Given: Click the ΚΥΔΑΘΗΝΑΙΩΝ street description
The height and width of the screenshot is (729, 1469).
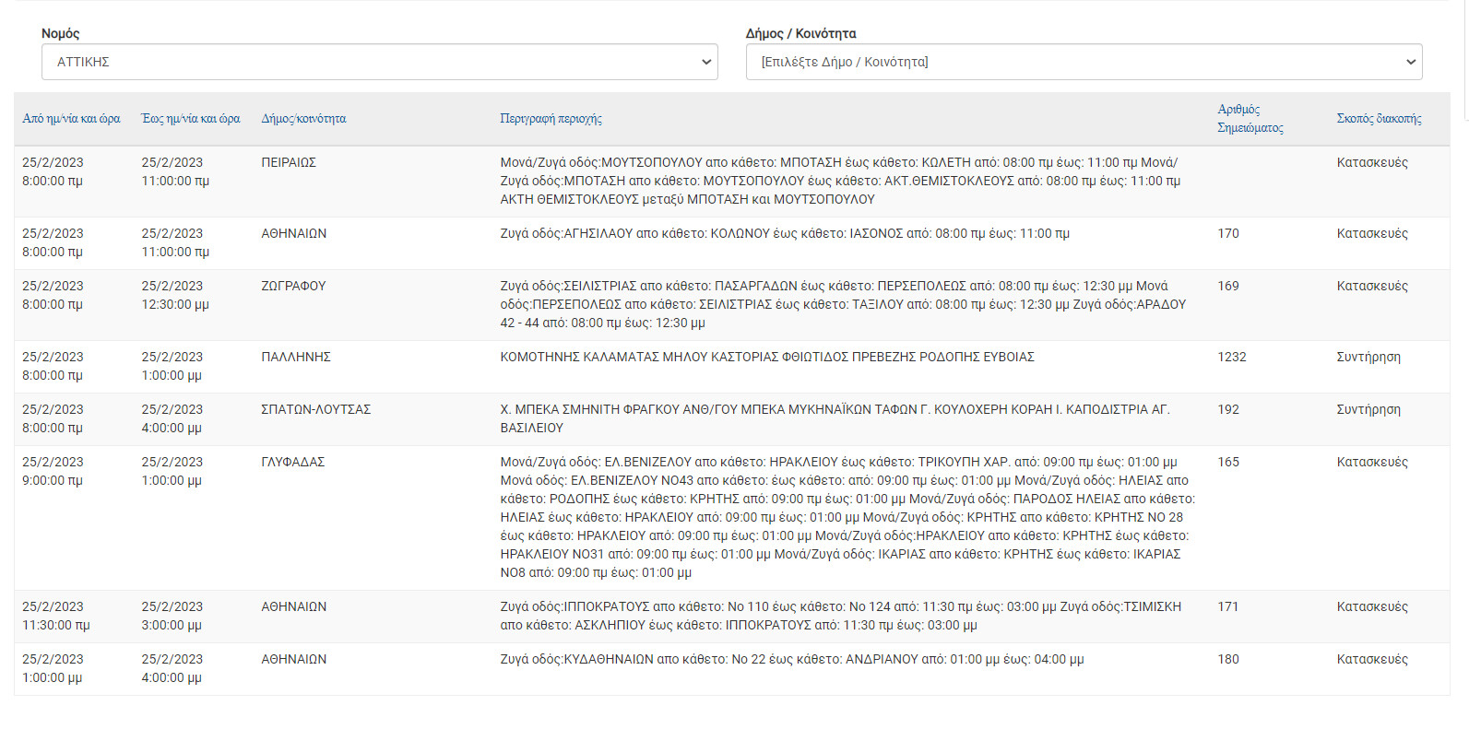Looking at the screenshot, I should tap(792, 659).
